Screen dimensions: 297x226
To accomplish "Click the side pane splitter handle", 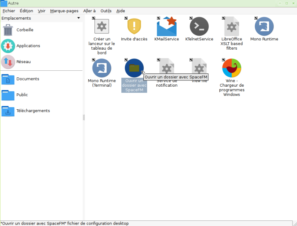I will pos(84,117).
